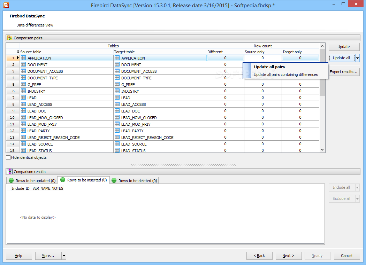Click the Update all button
The width and height of the screenshot is (366, 265).
tap(342, 58)
